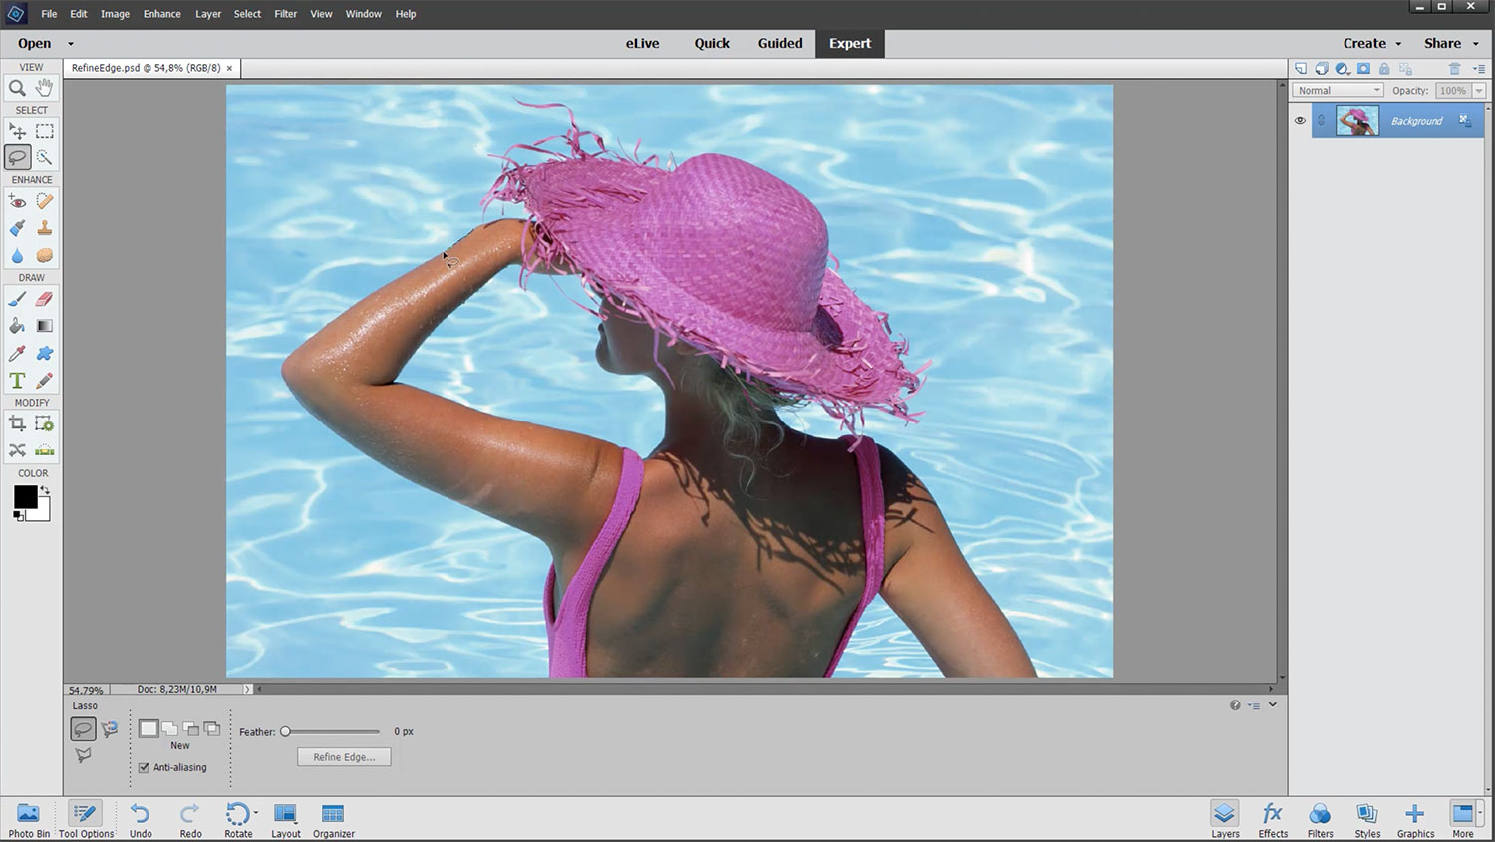Click the Refine Edge button
The image size is (1495, 842).
click(344, 757)
